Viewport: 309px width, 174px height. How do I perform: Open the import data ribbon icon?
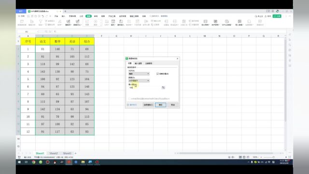tap(239, 23)
